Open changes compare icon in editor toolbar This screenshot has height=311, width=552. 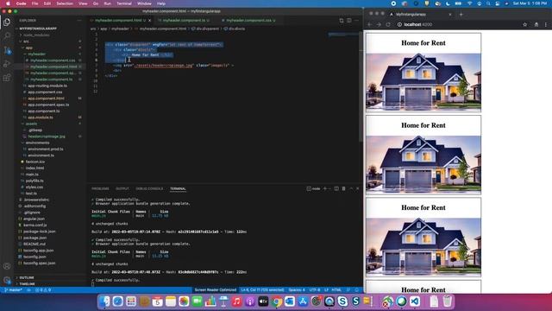[x=342, y=21]
